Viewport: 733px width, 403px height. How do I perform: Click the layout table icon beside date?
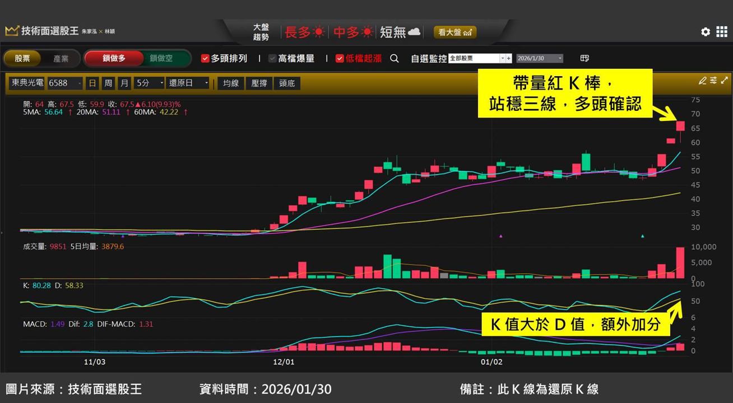[584, 58]
